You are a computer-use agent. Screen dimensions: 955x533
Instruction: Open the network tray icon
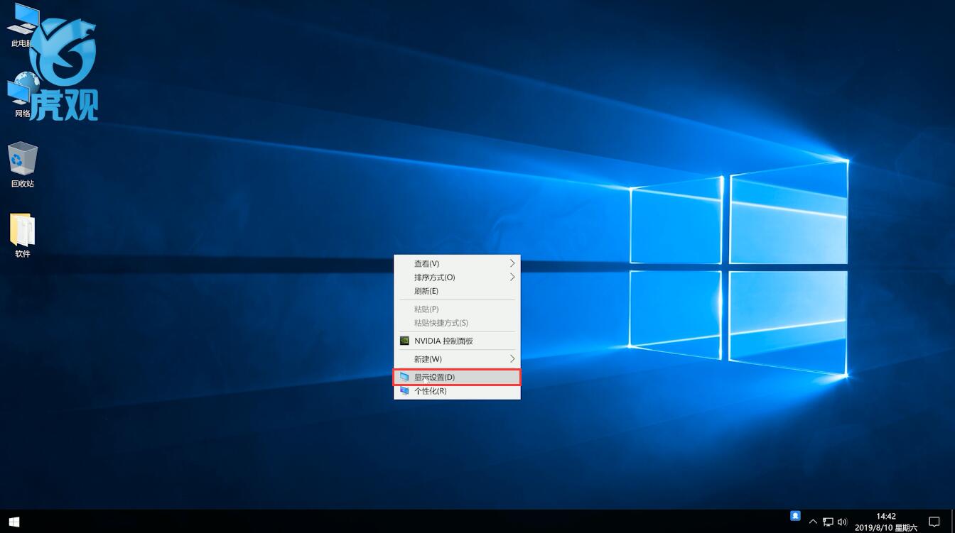click(x=828, y=522)
